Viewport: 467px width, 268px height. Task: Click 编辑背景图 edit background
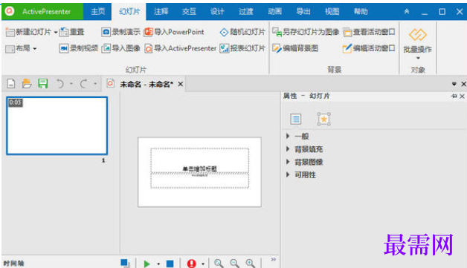point(295,48)
